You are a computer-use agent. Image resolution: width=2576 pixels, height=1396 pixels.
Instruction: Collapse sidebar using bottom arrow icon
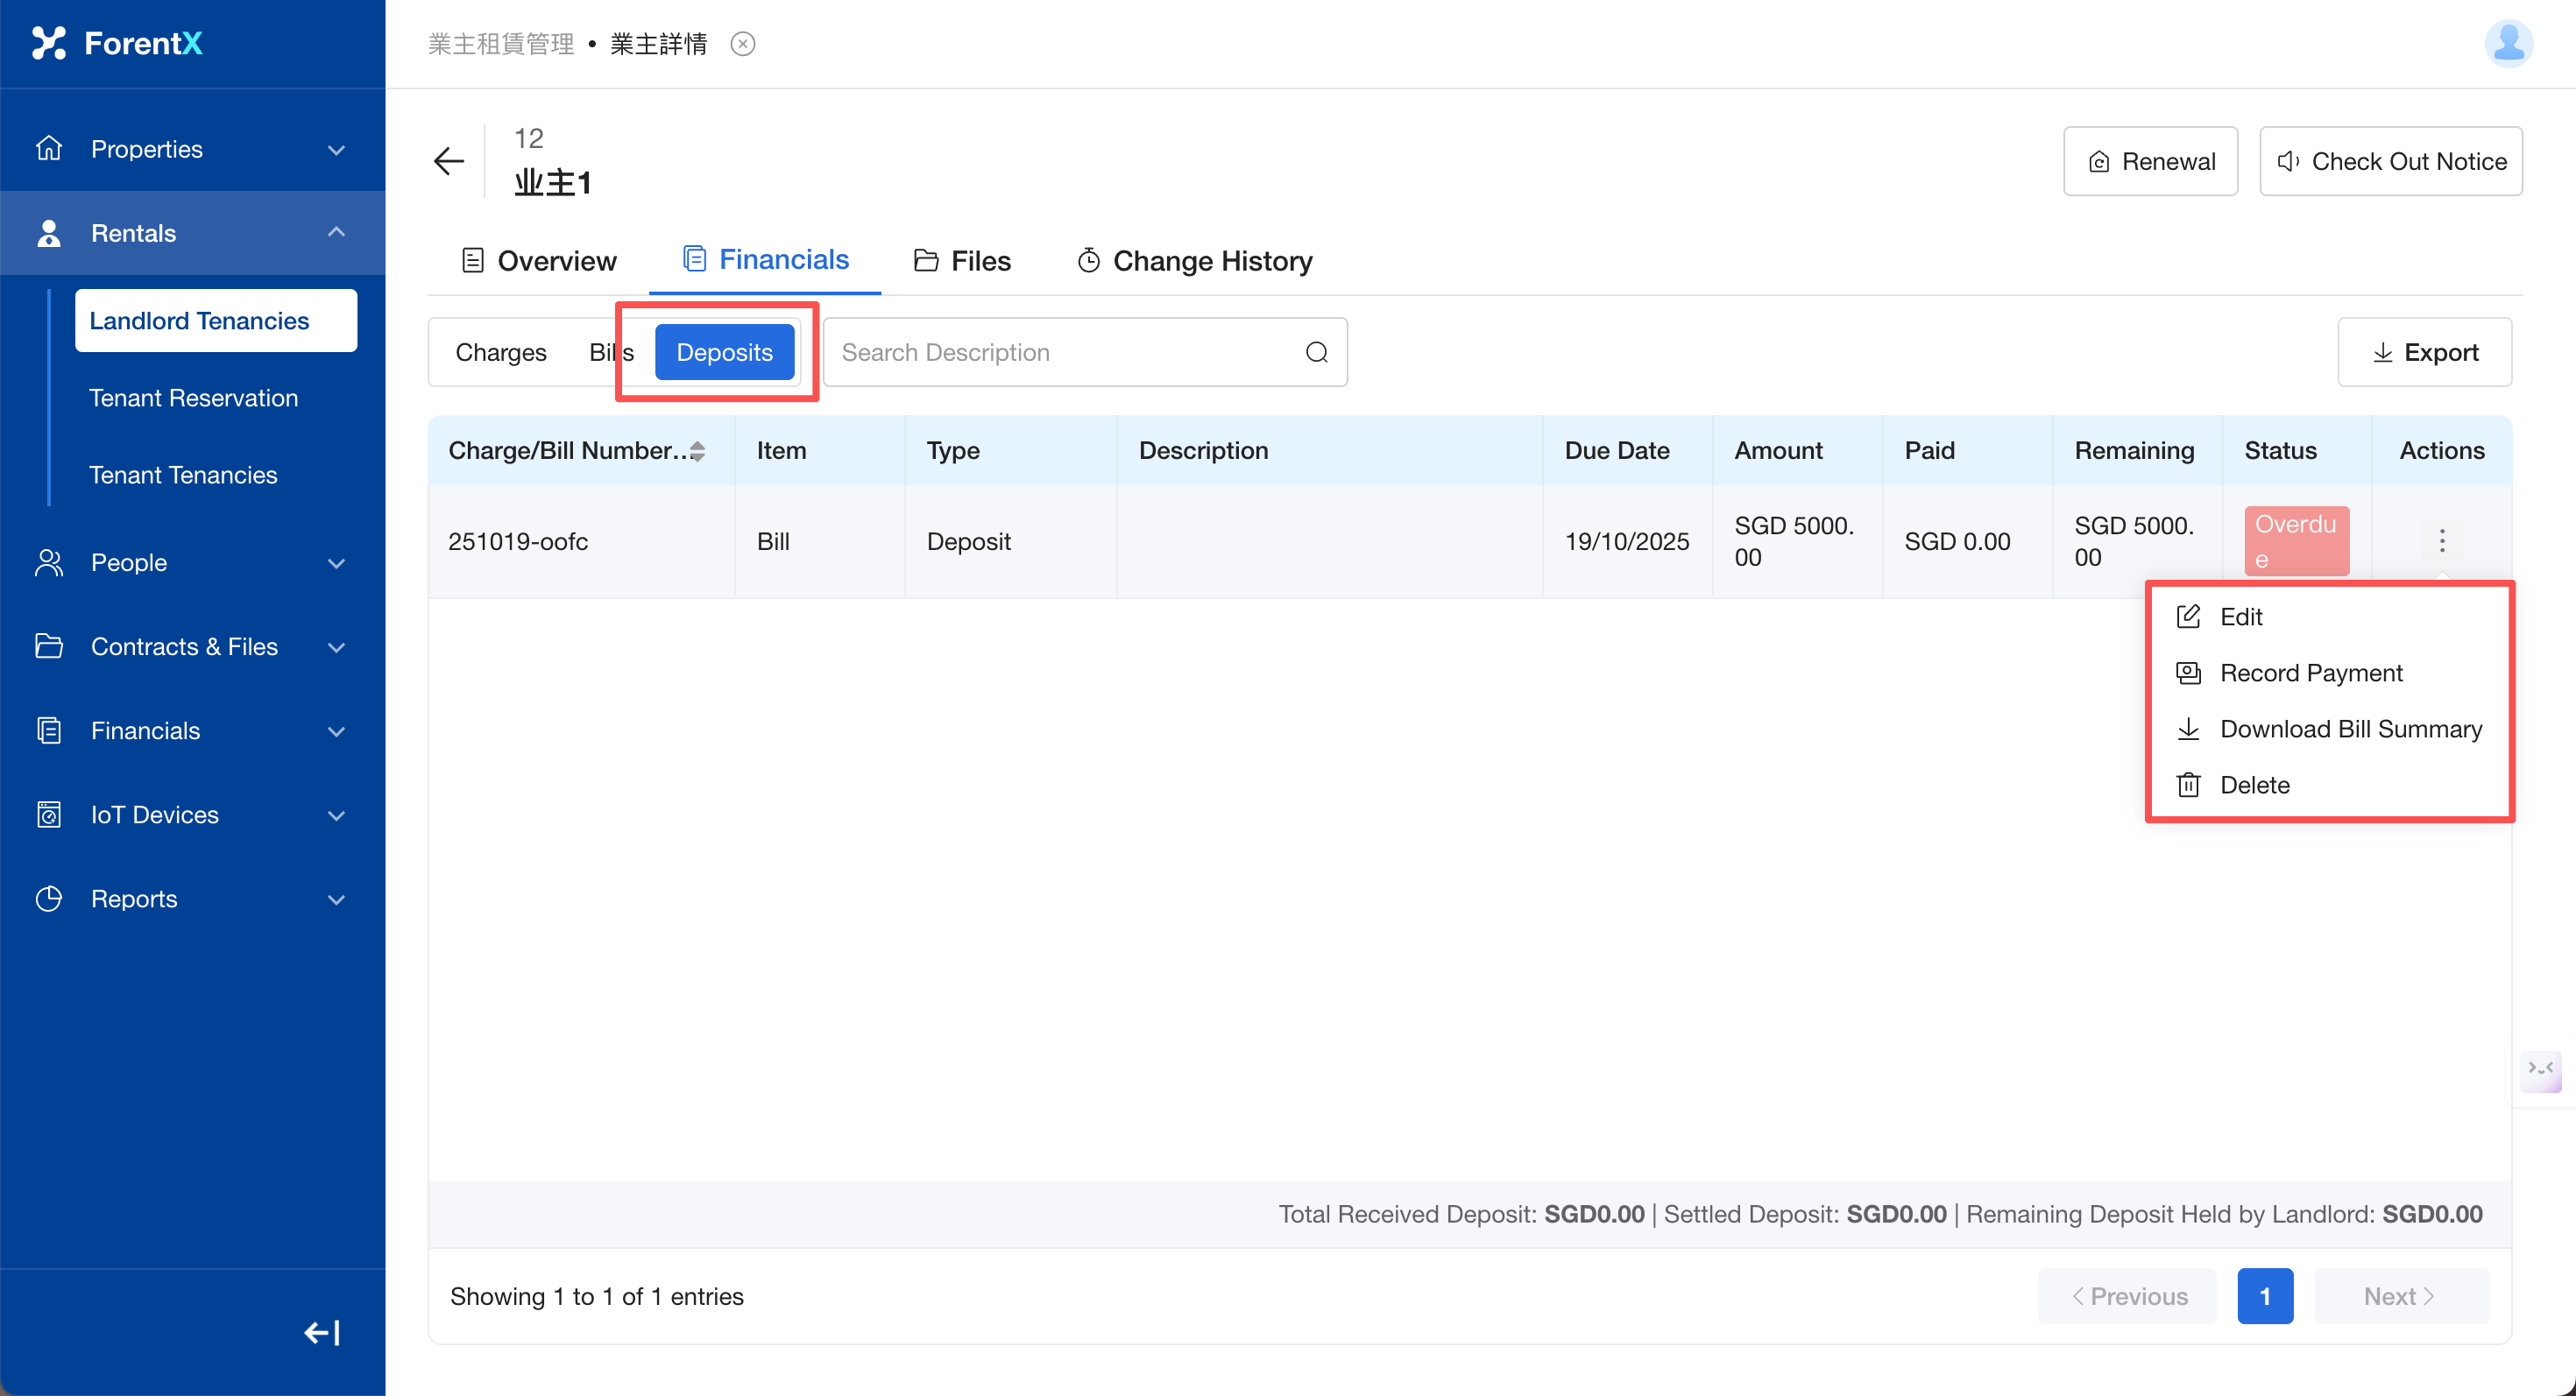[322, 1332]
